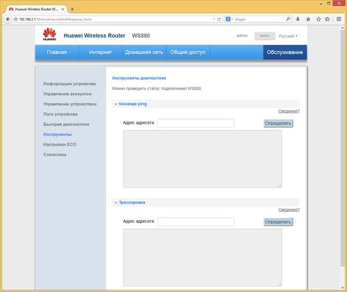Go to the browser home page icon
The height and width of the screenshot is (292, 347).
(308, 19)
